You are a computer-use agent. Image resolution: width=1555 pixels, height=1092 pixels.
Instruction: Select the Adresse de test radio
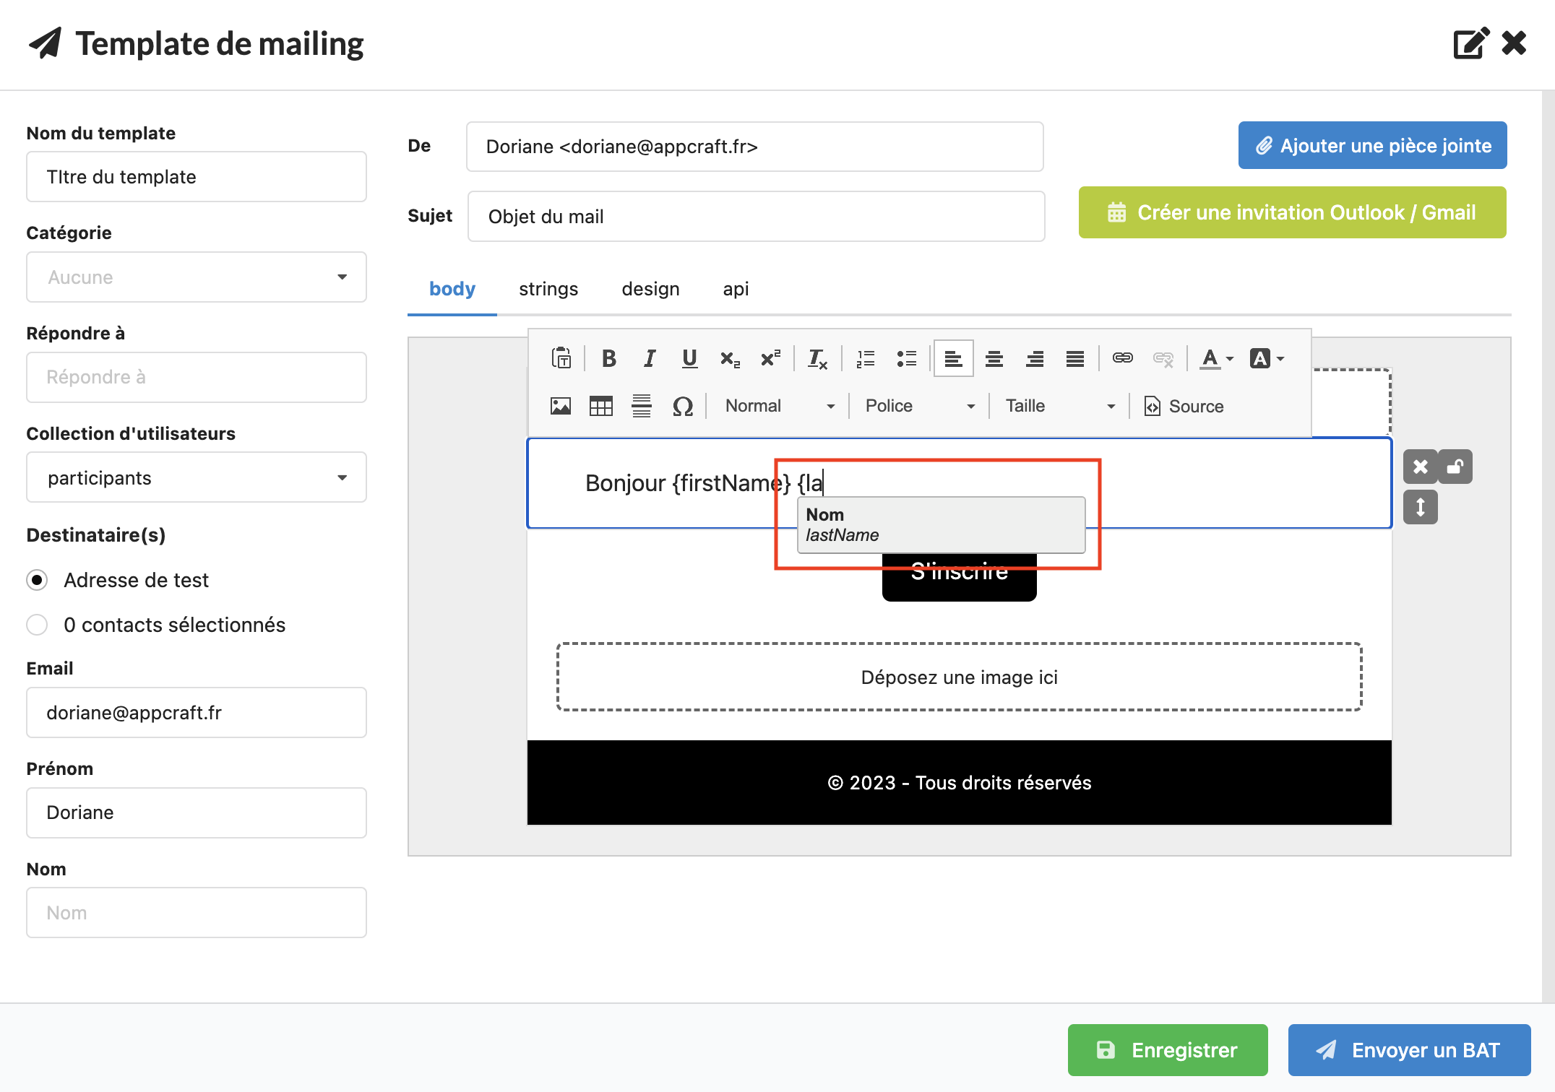(x=38, y=580)
